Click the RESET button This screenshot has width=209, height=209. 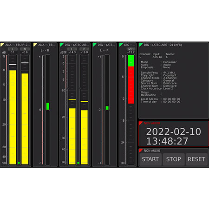[x=196, y=159]
